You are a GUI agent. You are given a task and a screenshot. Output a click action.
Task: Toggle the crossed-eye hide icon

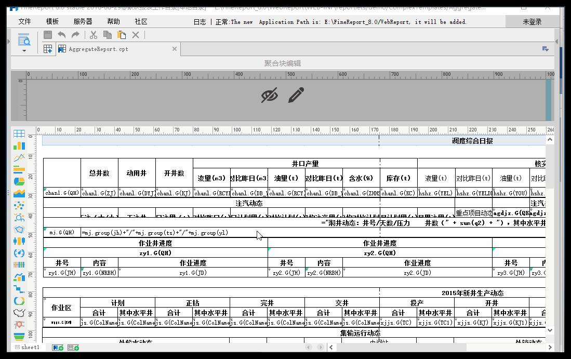coord(270,96)
